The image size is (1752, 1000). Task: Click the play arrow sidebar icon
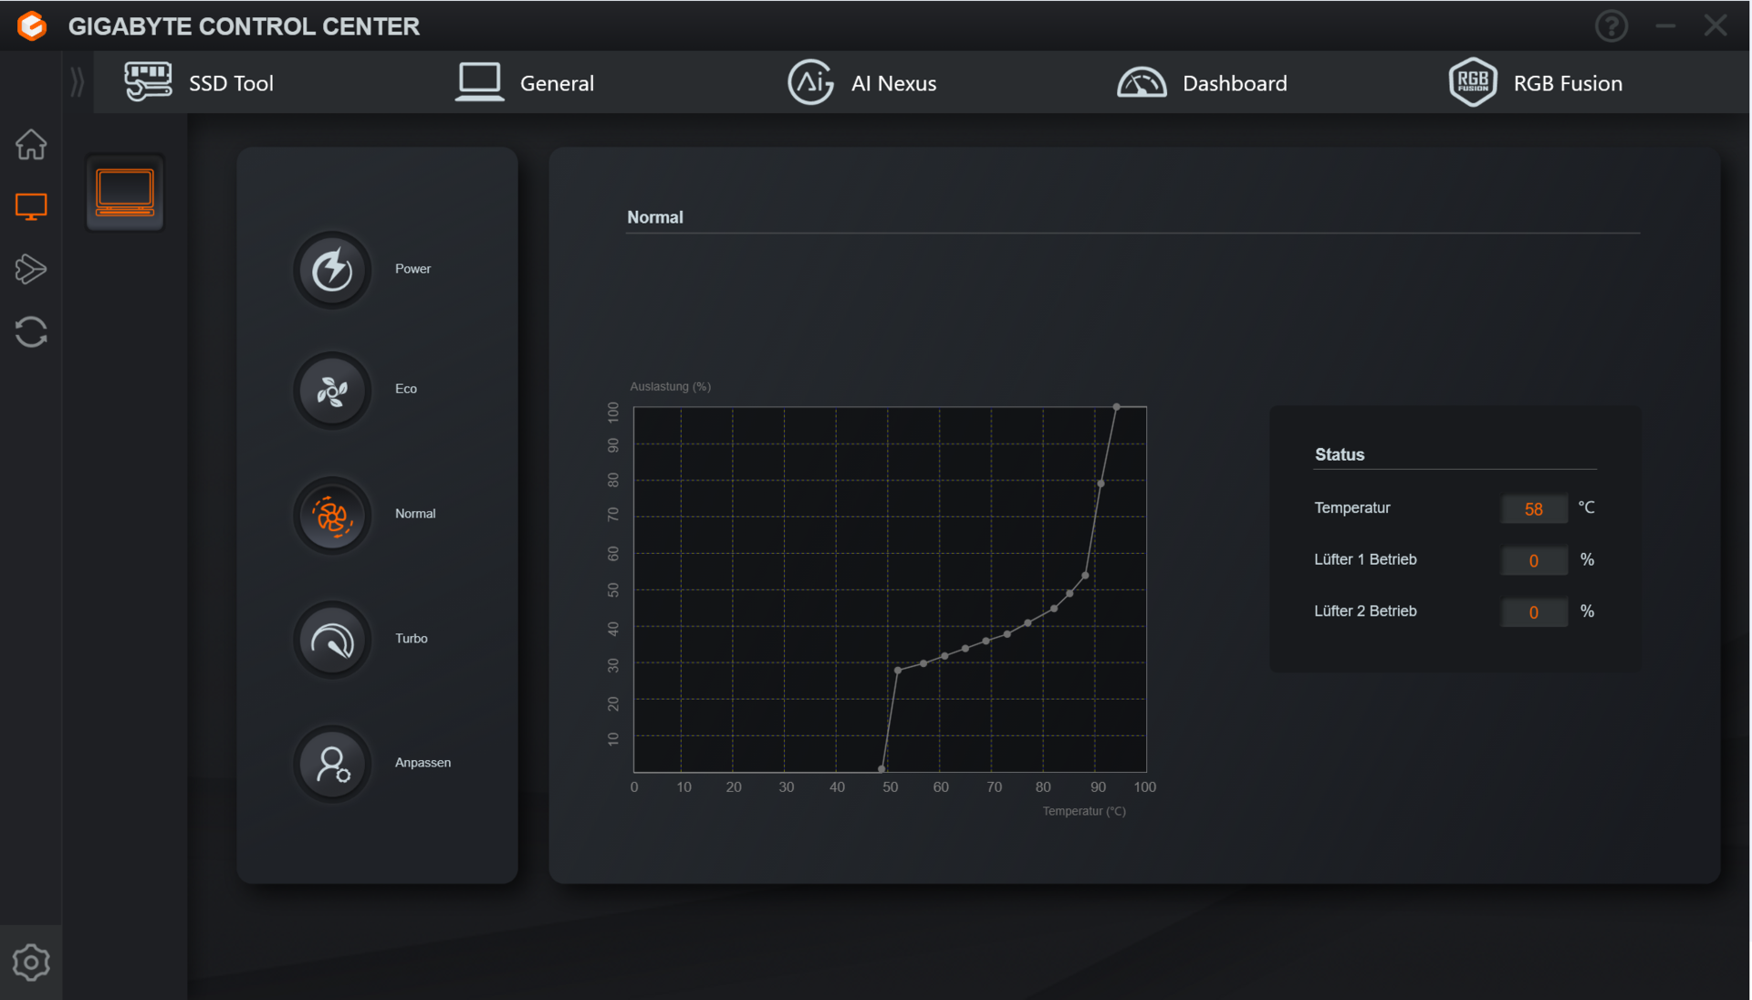pos(31,269)
